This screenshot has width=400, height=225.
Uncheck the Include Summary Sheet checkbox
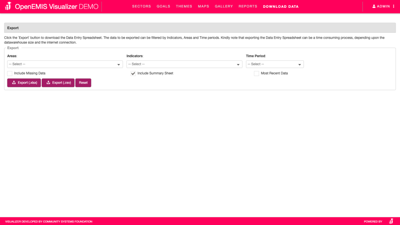click(x=133, y=73)
